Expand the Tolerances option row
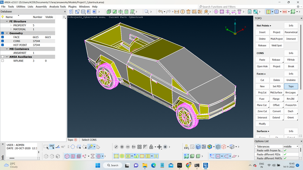The width and height of the screenshot is (303, 170). pyautogui.click(x=256, y=147)
